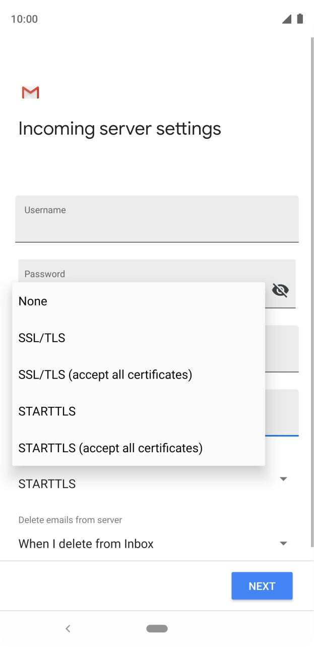Select SSL/TLS (accept all certificates)
This screenshot has height=647, width=314.
[x=105, y=375]
